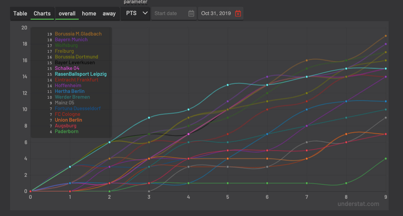Click FC Cologne legend entry

[67, 114]
